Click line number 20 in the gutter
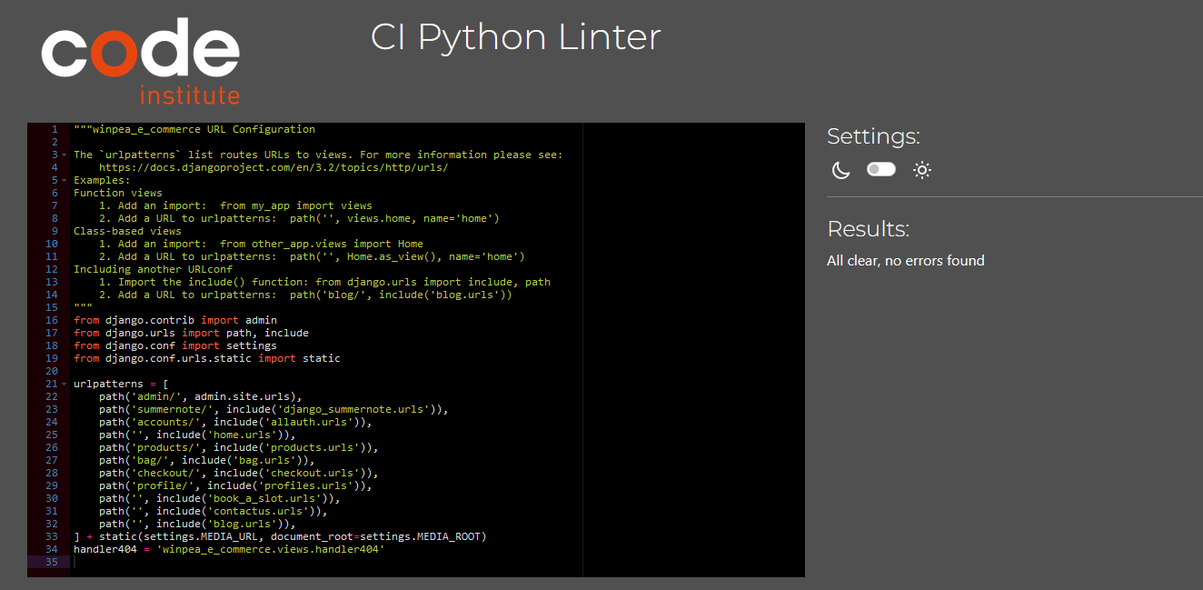Image resolution: width=1203 pixels, height=590 pixels. click(52, 371)
